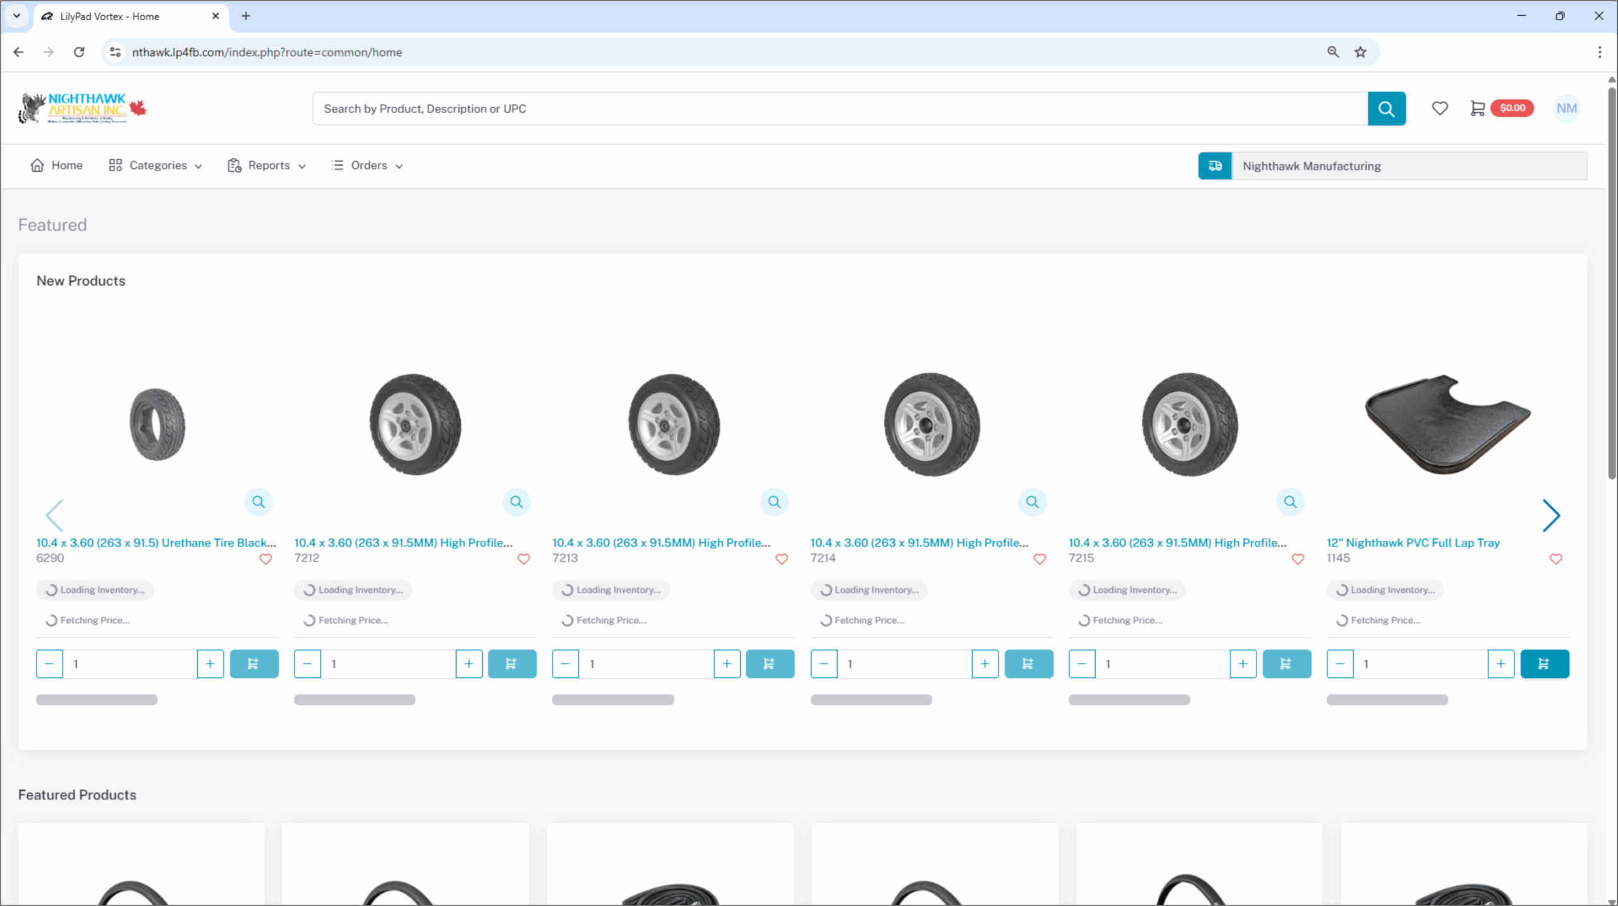Advance the carousel with the right arrow
1618x906 pixels.
click(x=1550, y=516)
